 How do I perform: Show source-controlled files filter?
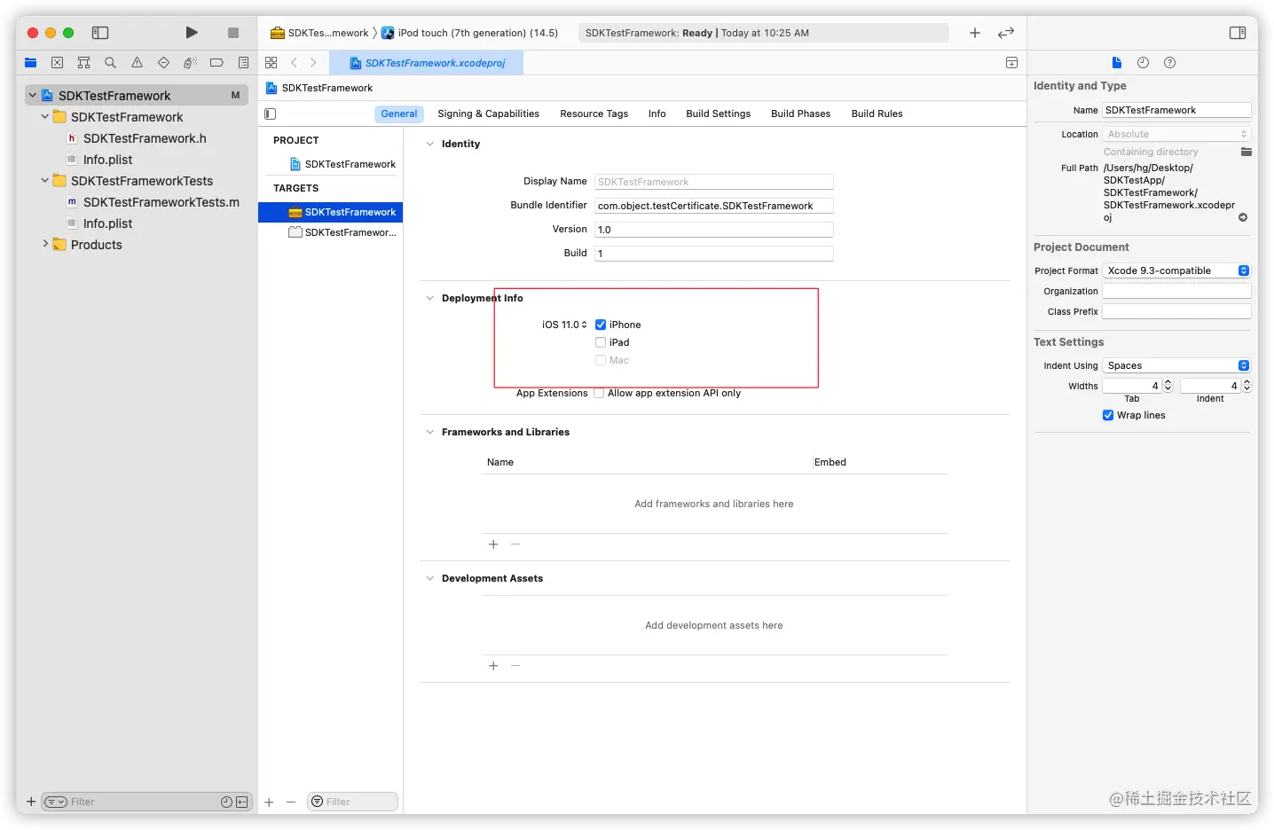(241, 802)
